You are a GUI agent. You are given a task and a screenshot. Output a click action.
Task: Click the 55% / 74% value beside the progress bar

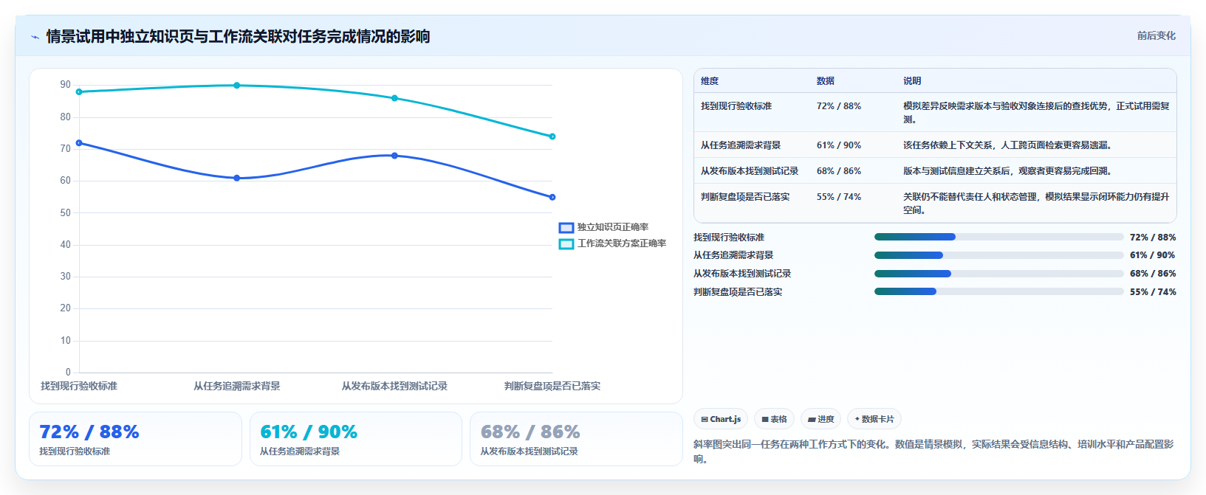click(1153, 292)
